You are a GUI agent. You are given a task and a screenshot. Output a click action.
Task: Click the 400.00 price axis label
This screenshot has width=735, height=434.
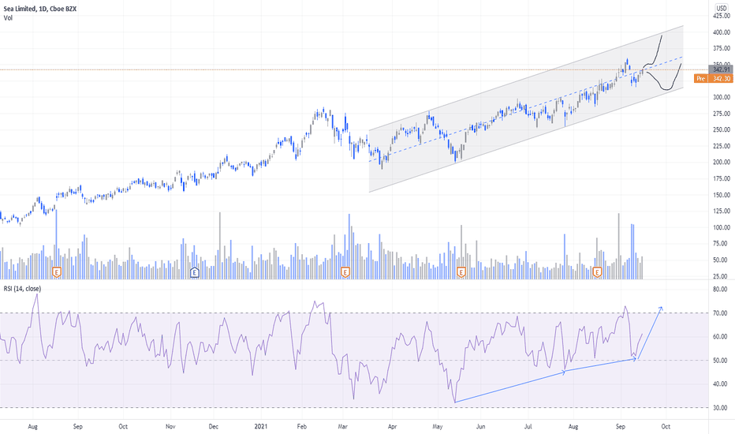coord(722,32)
